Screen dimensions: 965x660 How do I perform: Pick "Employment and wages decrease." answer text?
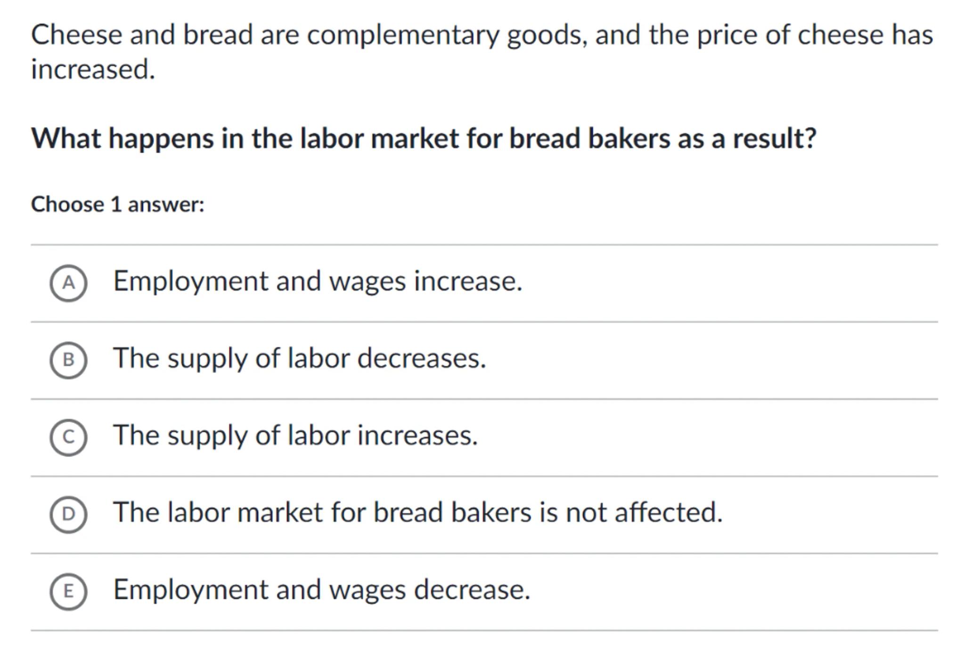(x=321, y=590)
